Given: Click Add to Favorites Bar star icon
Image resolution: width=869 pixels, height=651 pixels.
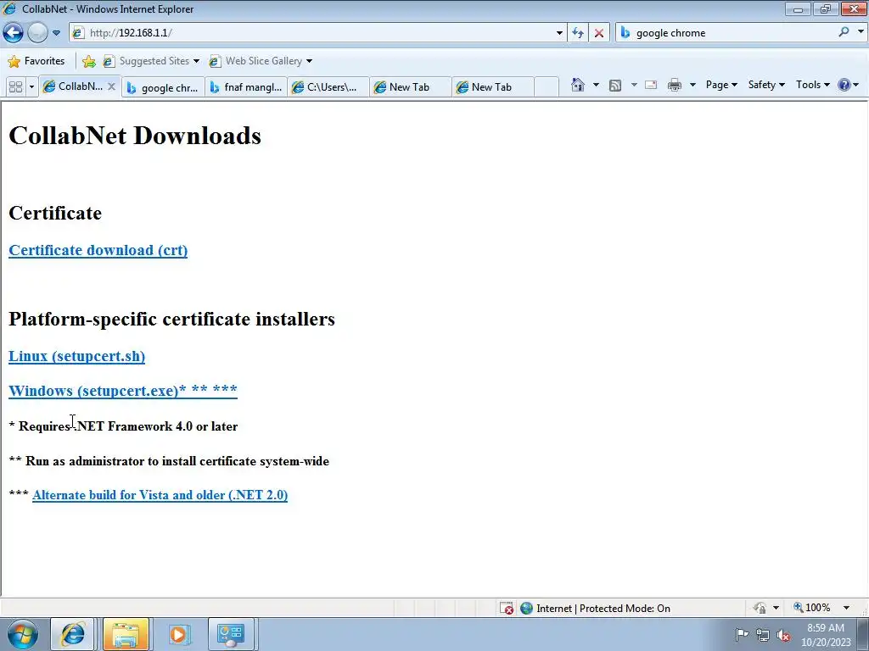Looking at the screenshot, I should (88, 61).
